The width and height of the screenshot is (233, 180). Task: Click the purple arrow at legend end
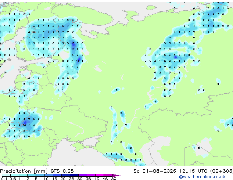point(116,175)
